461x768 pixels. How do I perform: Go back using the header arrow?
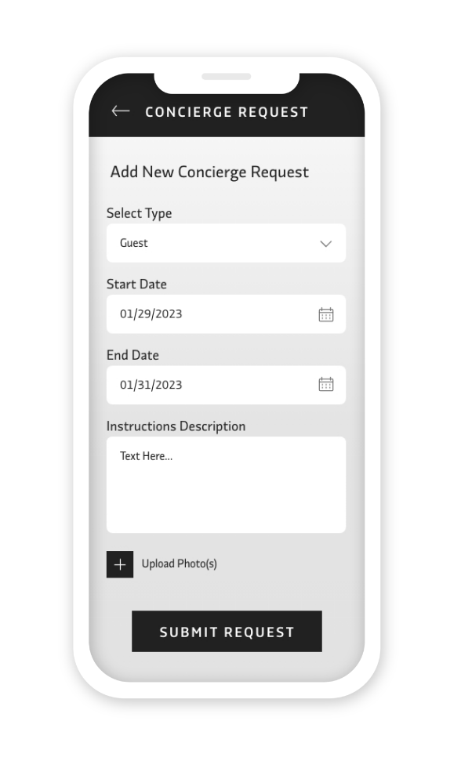[x=121, y=111]
